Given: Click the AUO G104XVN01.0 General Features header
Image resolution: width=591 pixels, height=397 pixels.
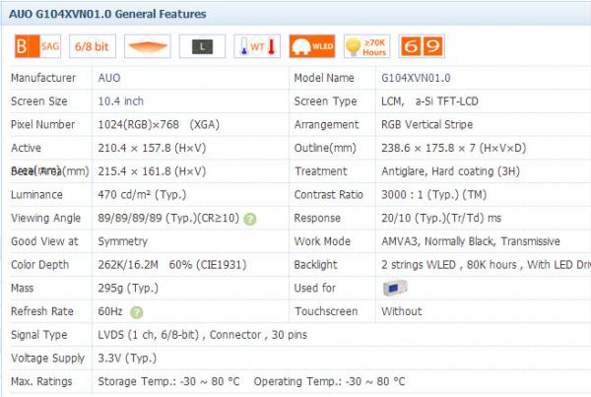Looking at the screenshot, I should click(107, 14).
